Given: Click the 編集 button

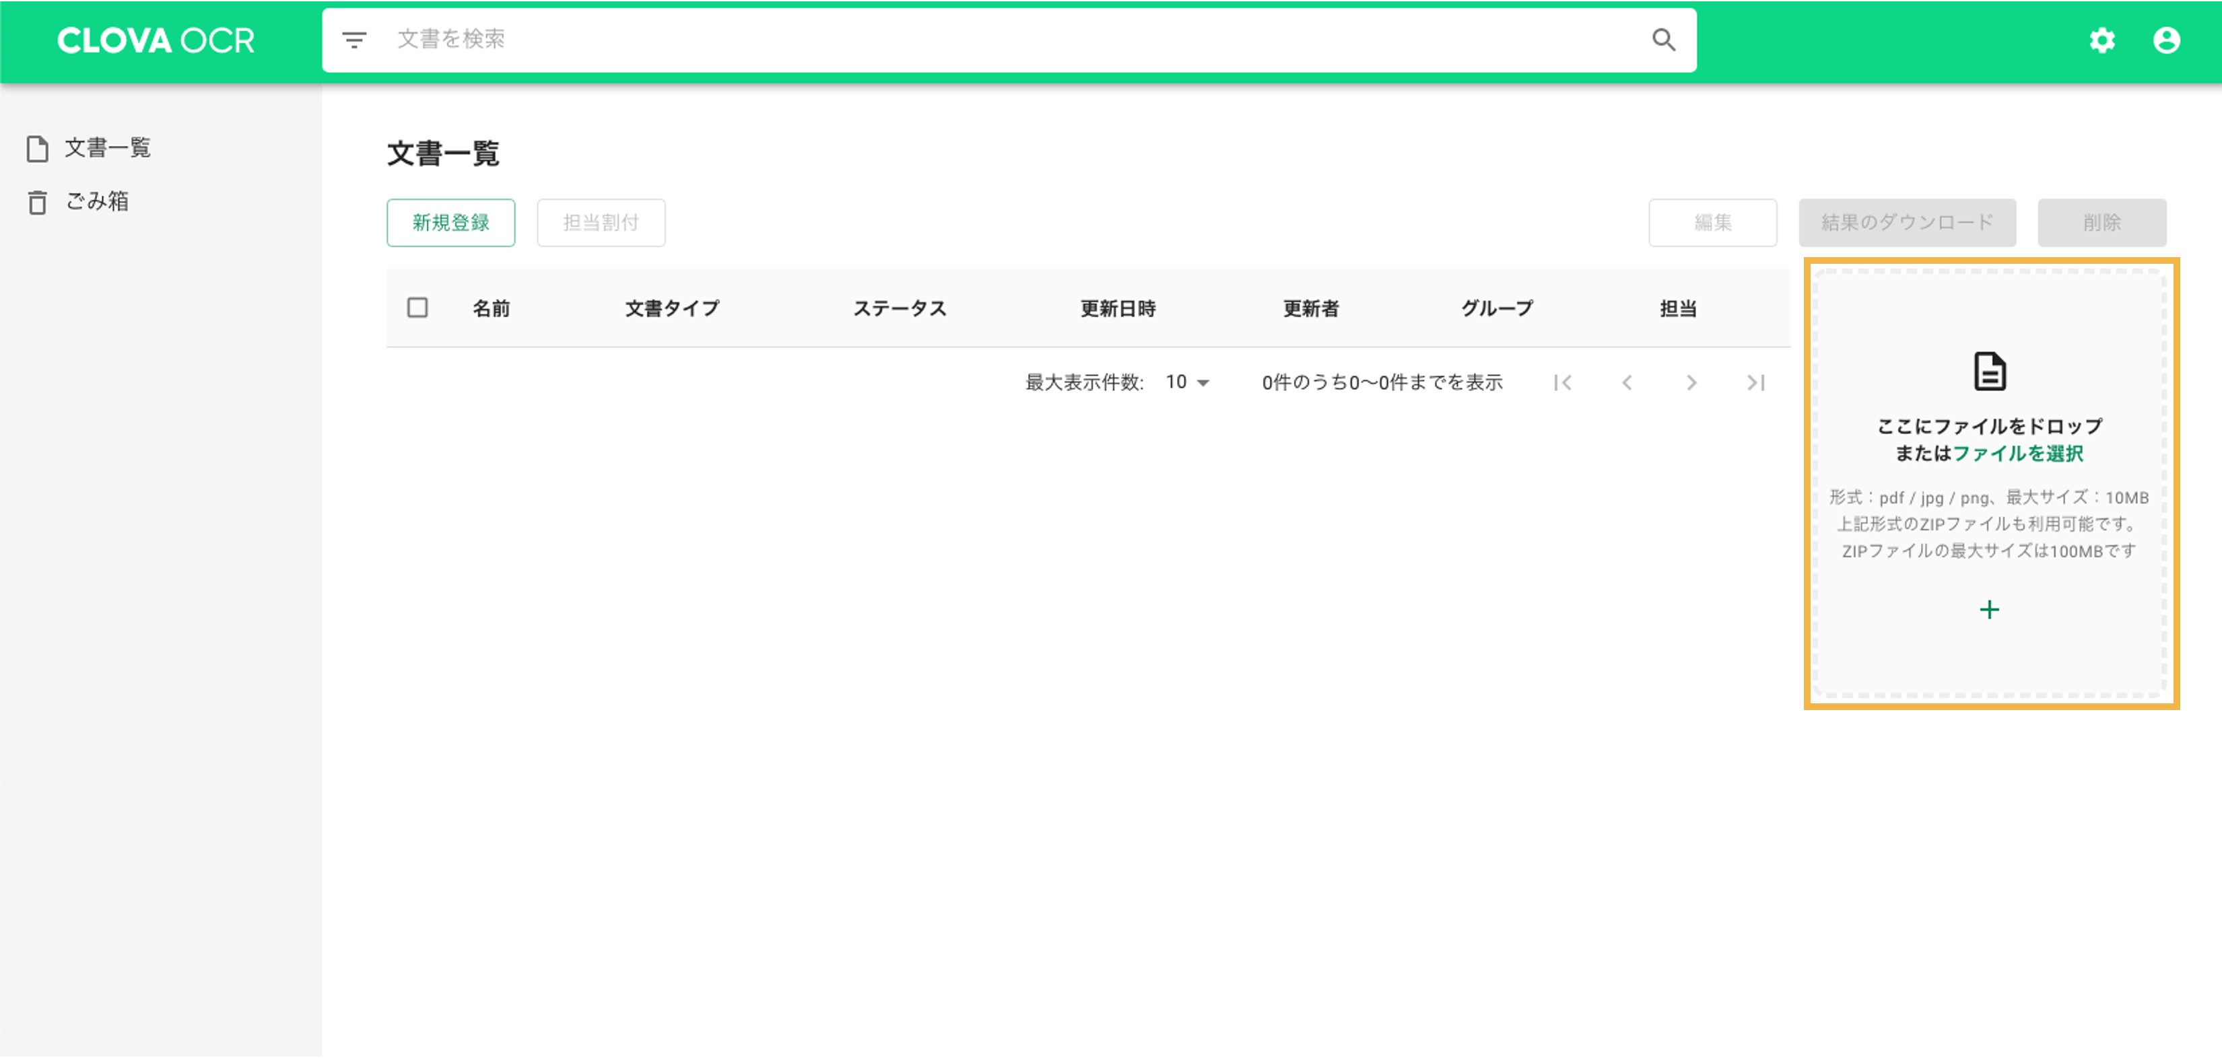Looking at the screenshot, I should (x=1712, y=223).
